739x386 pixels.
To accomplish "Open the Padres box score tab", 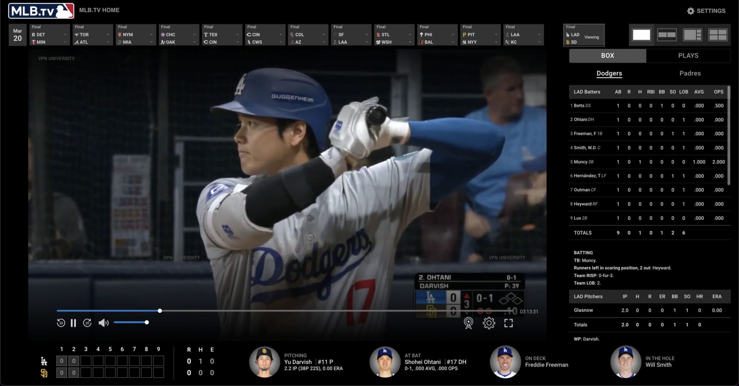I will [x=690, y=73].
